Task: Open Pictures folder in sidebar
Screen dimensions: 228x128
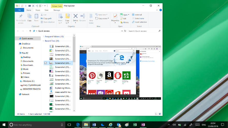Action: click(x=26, y=73)
